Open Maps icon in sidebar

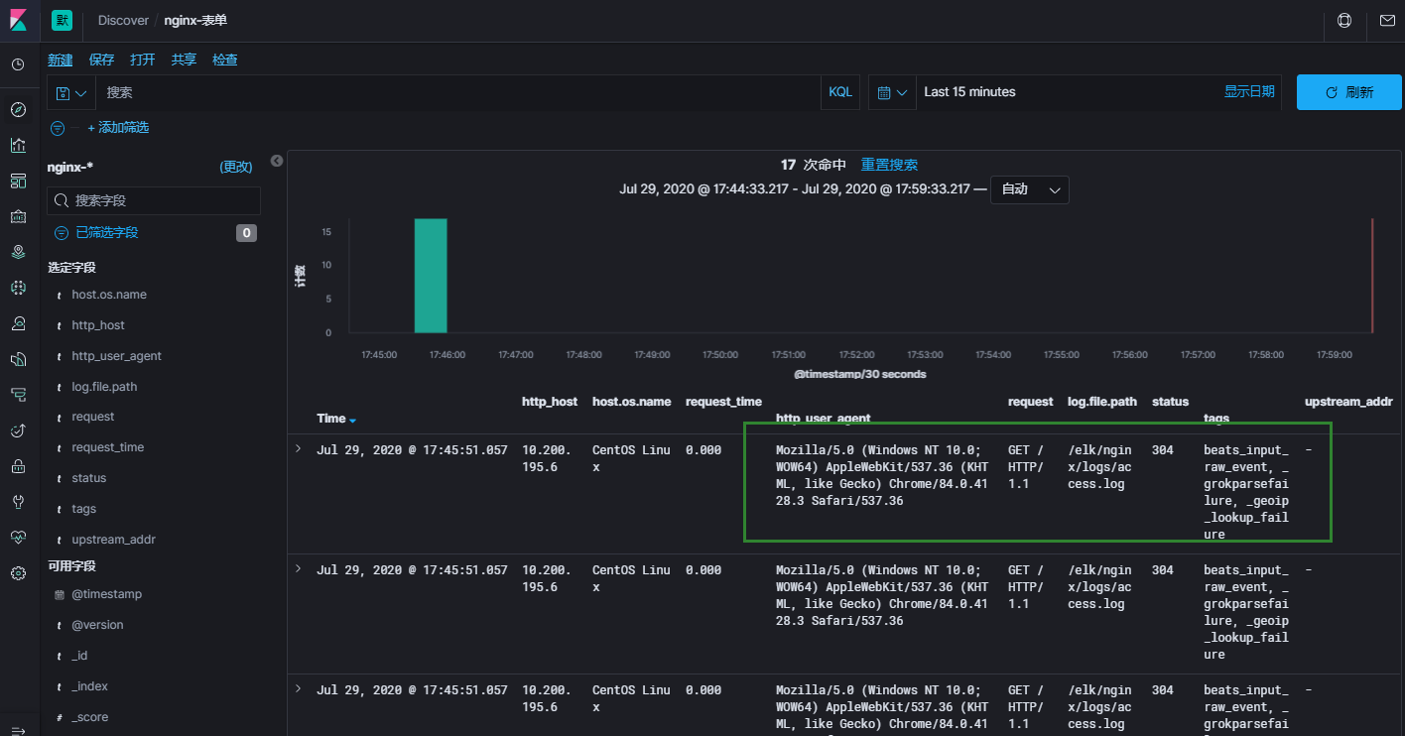pyautogui.click(x=18, y=252)
